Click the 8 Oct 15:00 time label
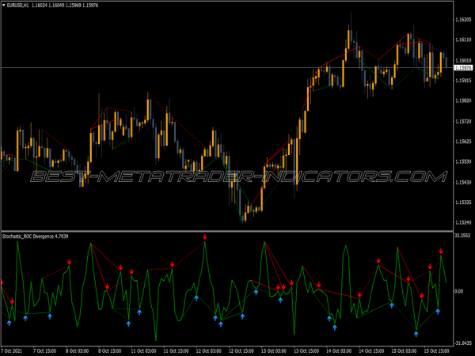The height and width of the screenshot is (356, 475). [x=110, y=351]
